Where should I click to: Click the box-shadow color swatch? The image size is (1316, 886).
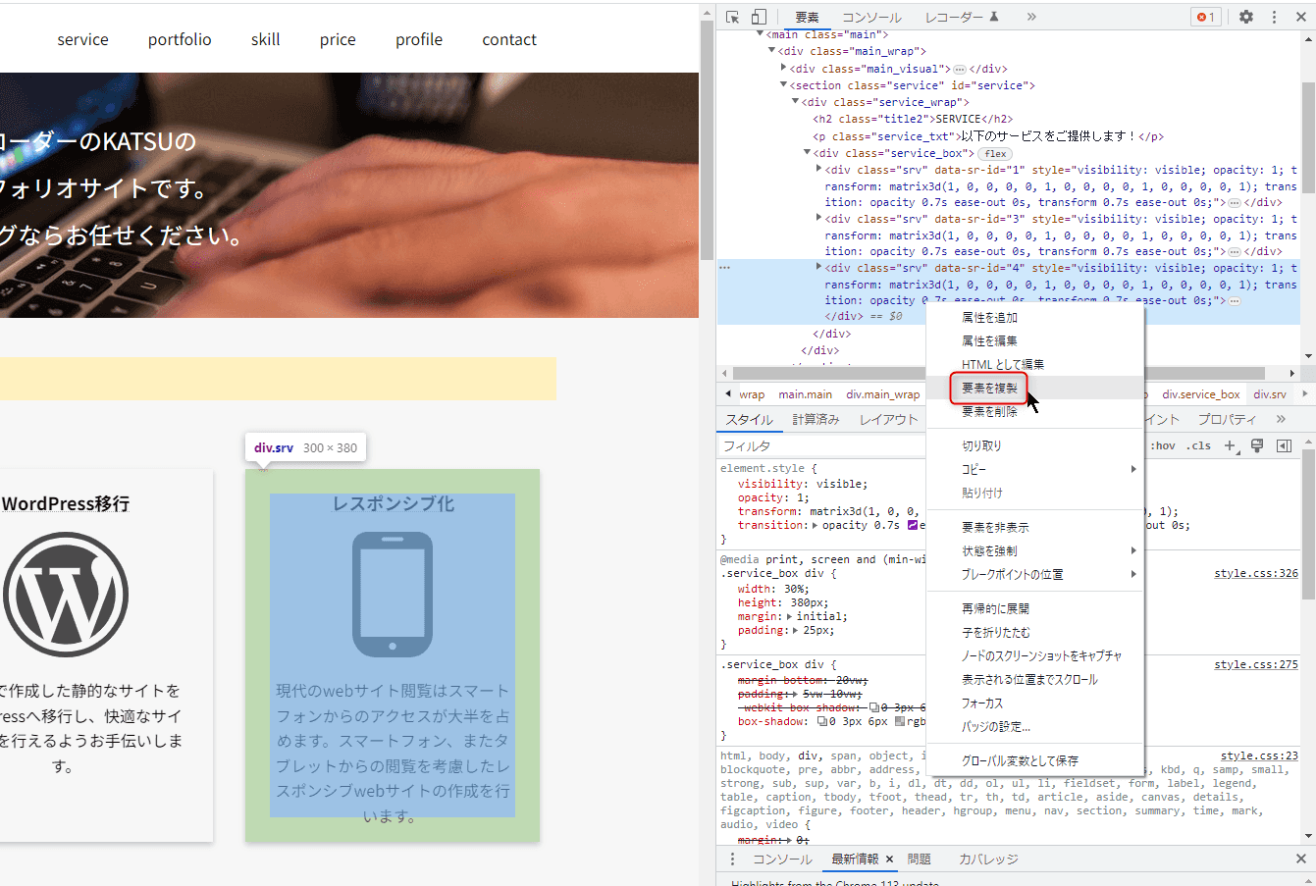899,721
